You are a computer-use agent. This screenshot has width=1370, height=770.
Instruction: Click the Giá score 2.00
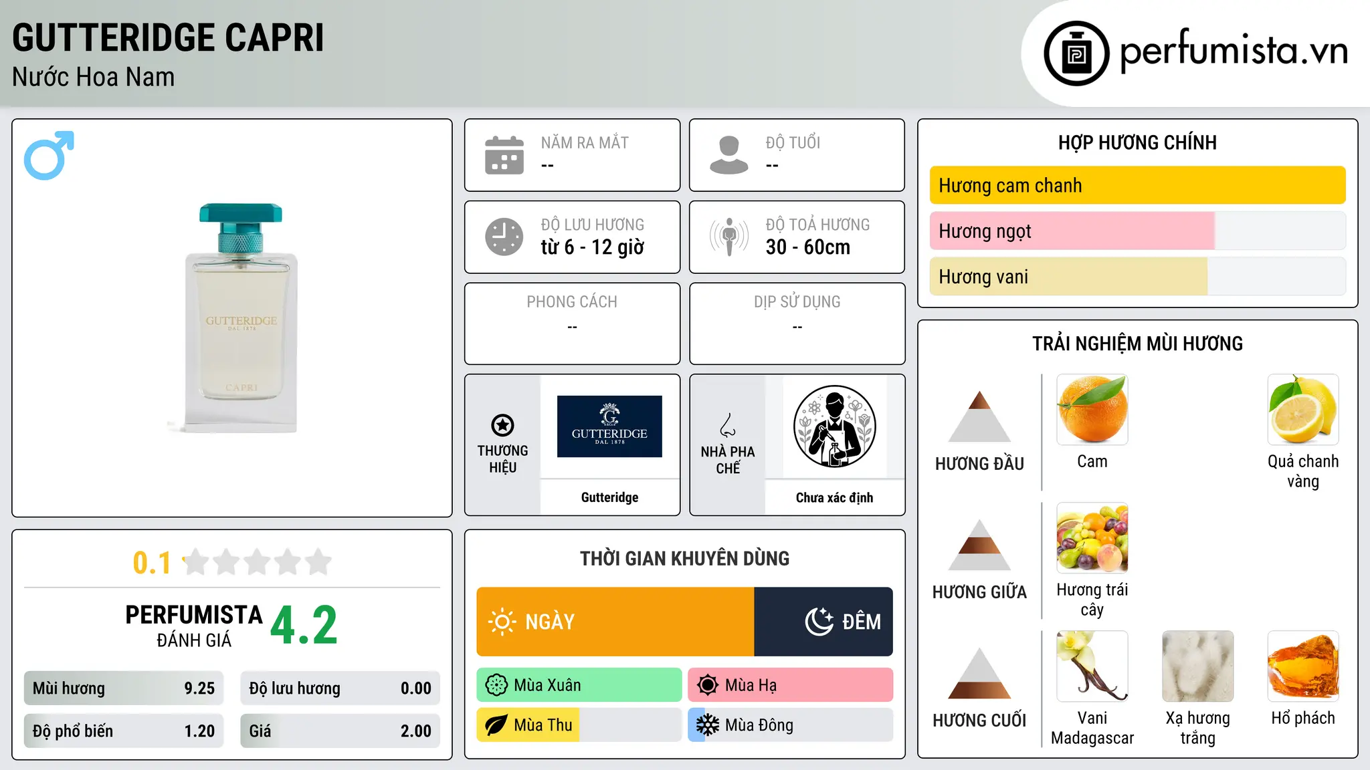coord(340,731)
